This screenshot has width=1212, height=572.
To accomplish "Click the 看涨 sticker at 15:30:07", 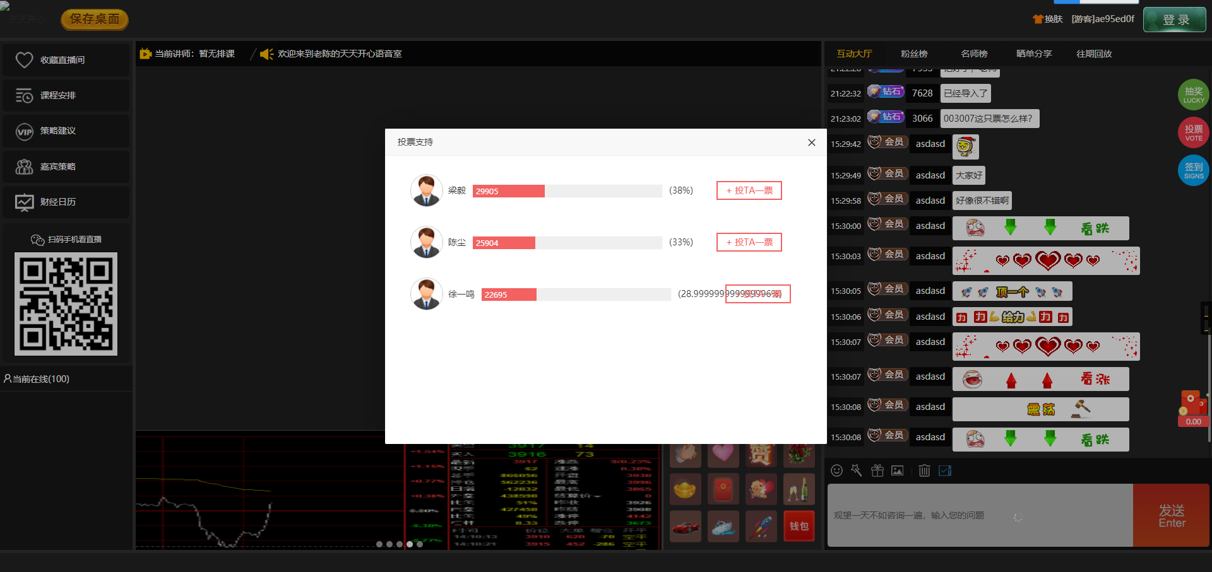I will tap(1040, 379).
